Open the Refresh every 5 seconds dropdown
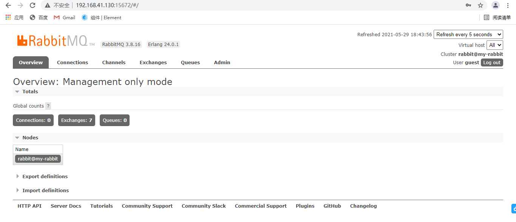This screenshot has width=516, height=222. click(468, 34)
